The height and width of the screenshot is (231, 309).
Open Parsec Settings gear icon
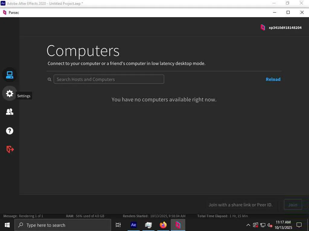[x=9, y=94]
